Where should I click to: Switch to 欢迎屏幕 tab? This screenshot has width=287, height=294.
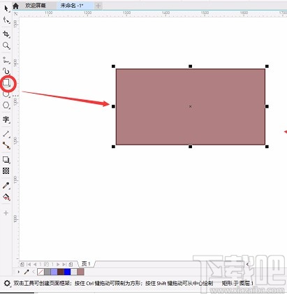click(x=36, y=6)
